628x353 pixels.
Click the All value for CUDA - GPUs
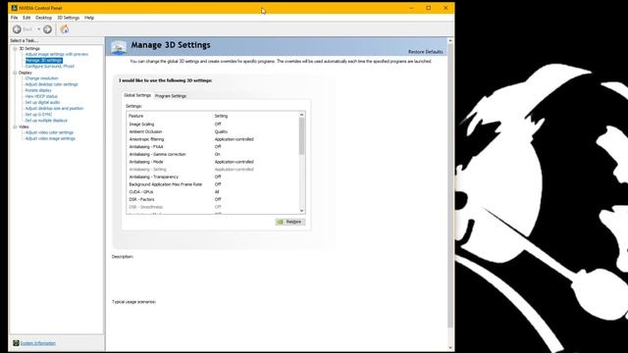pos(217,192)
